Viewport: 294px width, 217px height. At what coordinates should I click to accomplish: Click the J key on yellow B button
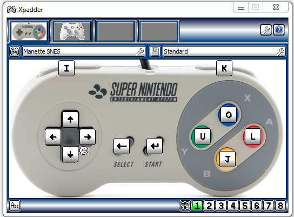pos(227,159)
